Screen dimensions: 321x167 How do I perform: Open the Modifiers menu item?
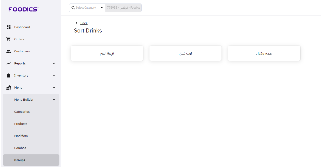[x=21, y=136]
